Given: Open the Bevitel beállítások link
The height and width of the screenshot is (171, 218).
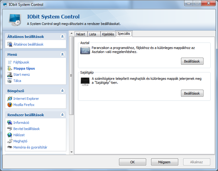Looking at the screenshot, I should click(27, 129).
